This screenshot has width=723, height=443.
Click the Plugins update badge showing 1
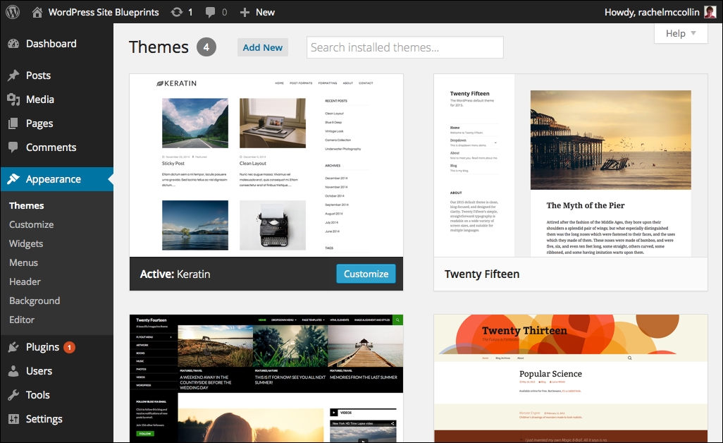[x=69, y=347]
